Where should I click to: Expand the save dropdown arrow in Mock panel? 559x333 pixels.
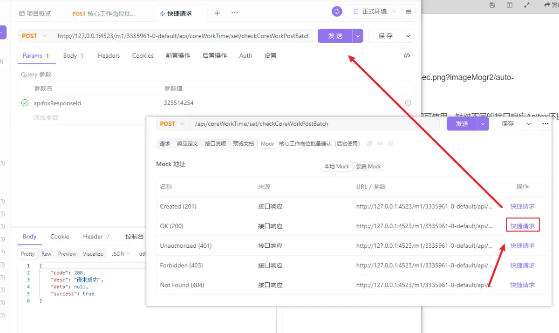click(529, 124)
